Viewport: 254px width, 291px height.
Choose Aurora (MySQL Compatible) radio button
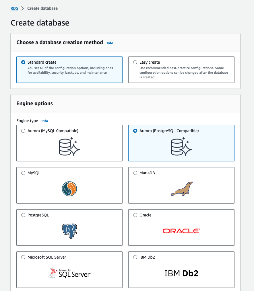23,131
